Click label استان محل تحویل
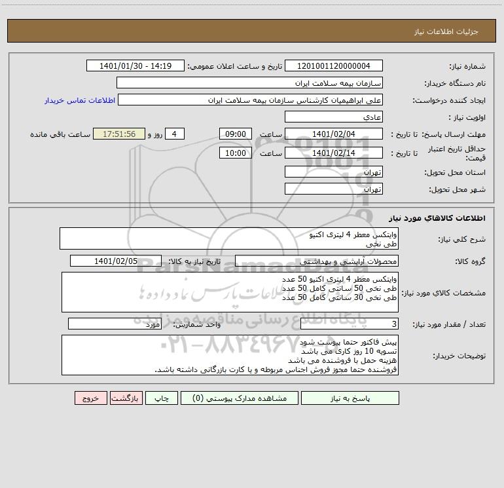This screenshot has width=504, height=488. click(455, 173)
